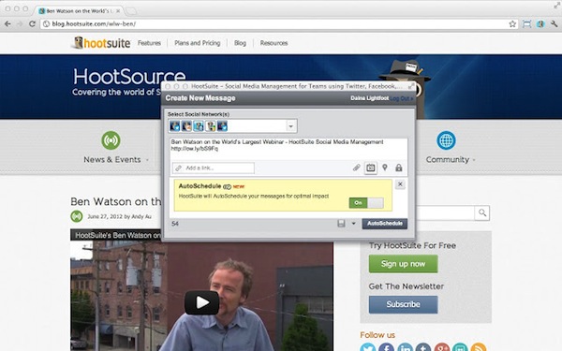Image resolution: width=562 pixels, height=351 pixels.
Task: Click the blog search text field
Action: (x=446, y=213)
